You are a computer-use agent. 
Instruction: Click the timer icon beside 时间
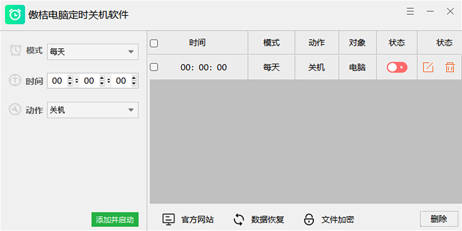click(x=15, y=80)
